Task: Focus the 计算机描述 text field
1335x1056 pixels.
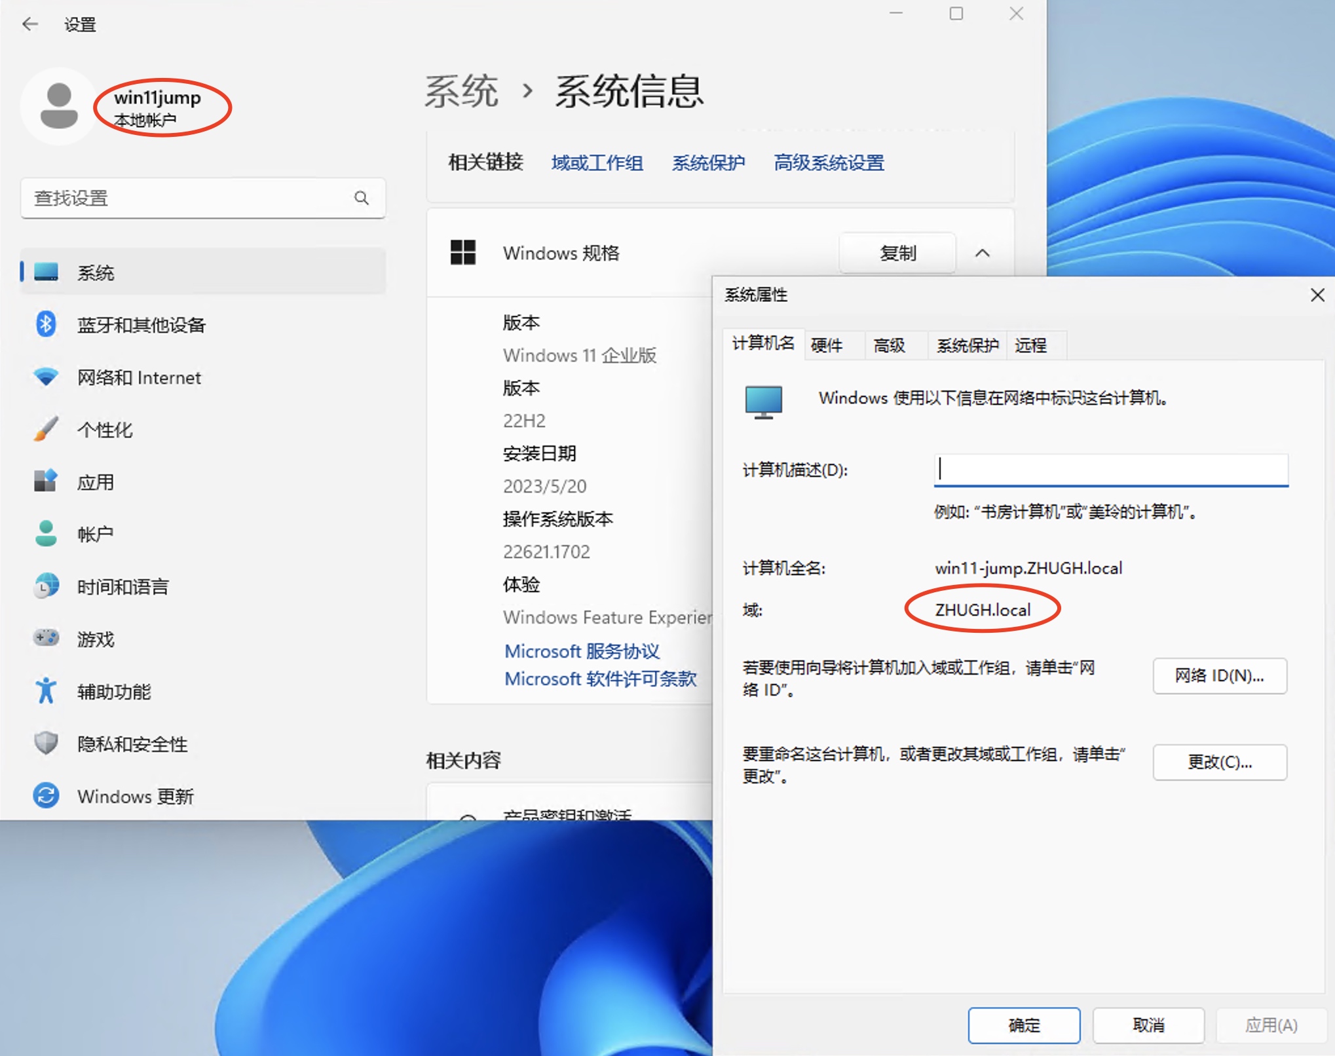Action: coord(1111,470)
